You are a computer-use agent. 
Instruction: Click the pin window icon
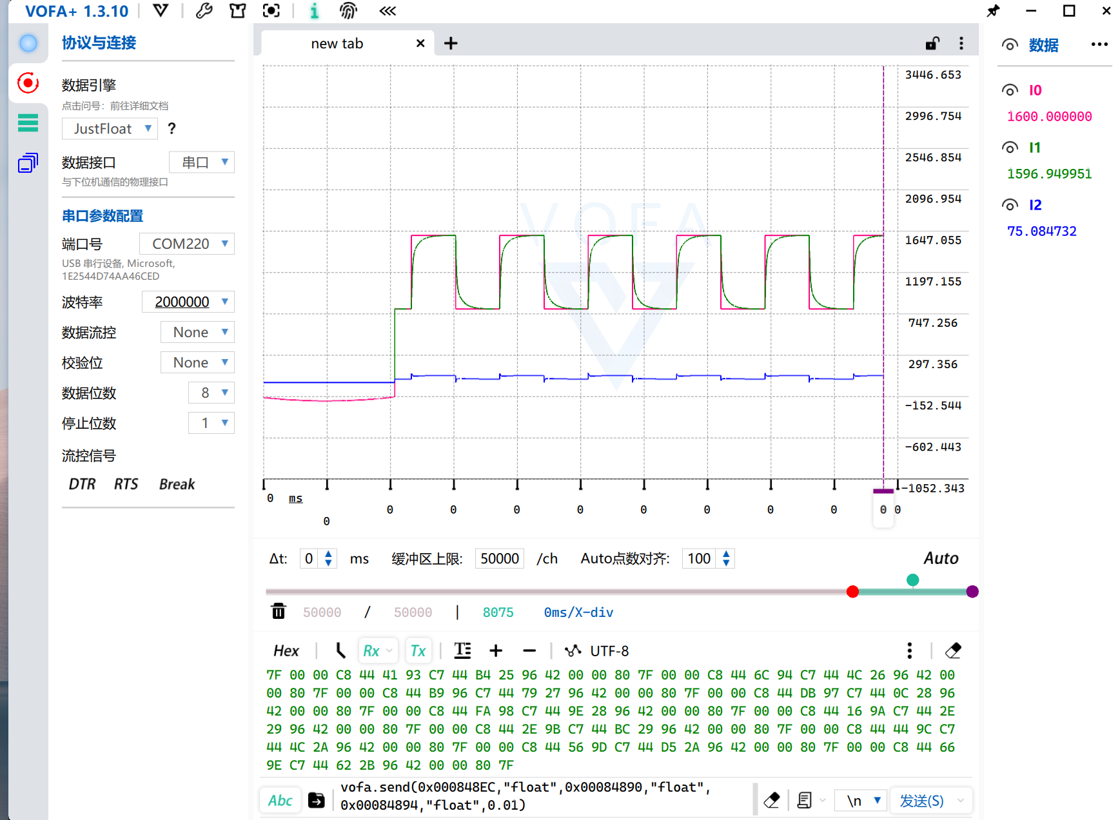[x=994, y=11]
